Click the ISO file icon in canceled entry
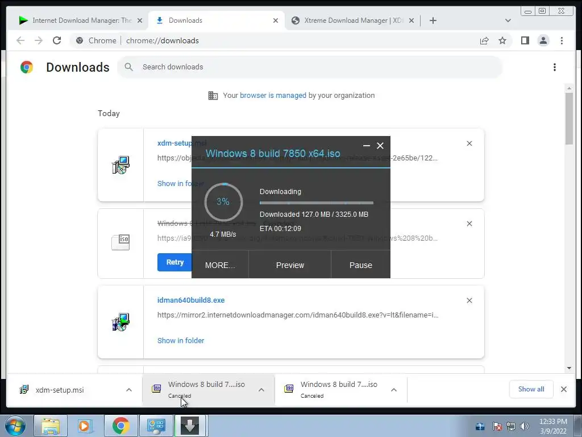The width and height of the screenshot is (582, 437). (120, 242)
